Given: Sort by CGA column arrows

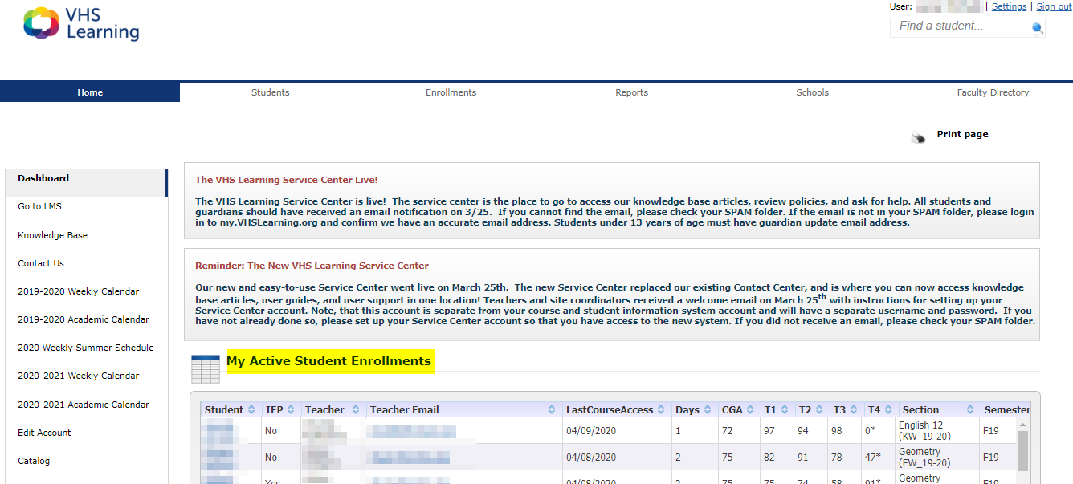Looking at the screenshot, I should click(x=751, y=410).
